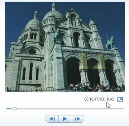This screenshot has width=129, height=126.
Task: Click the basilica video preview frame
Action: pos(65,47)
